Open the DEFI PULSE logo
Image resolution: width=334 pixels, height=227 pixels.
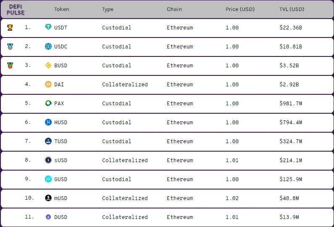[16, 9]
